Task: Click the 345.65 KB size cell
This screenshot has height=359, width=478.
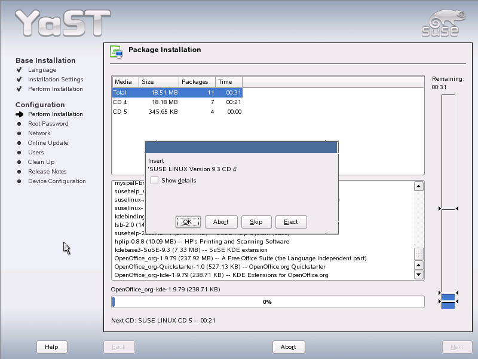Action: (x=163, y=112)
